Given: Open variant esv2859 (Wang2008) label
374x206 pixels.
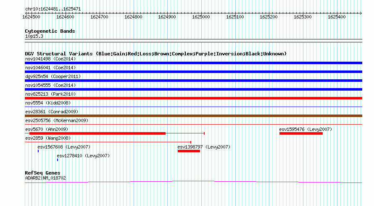Looking at the screenshot, I should coord(48,138).
